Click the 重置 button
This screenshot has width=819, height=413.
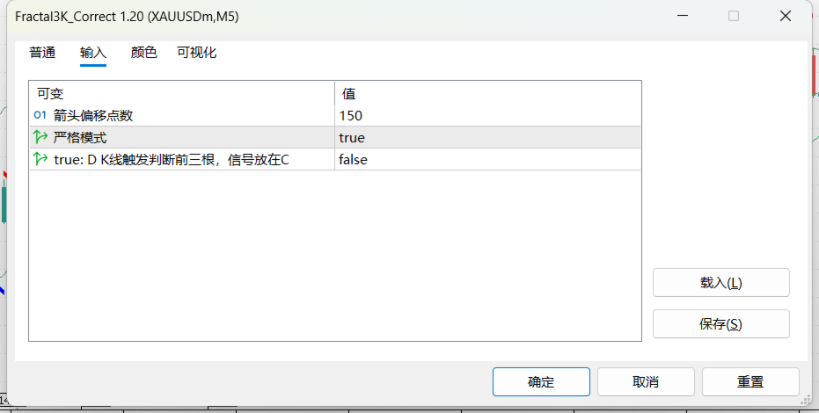750,381
